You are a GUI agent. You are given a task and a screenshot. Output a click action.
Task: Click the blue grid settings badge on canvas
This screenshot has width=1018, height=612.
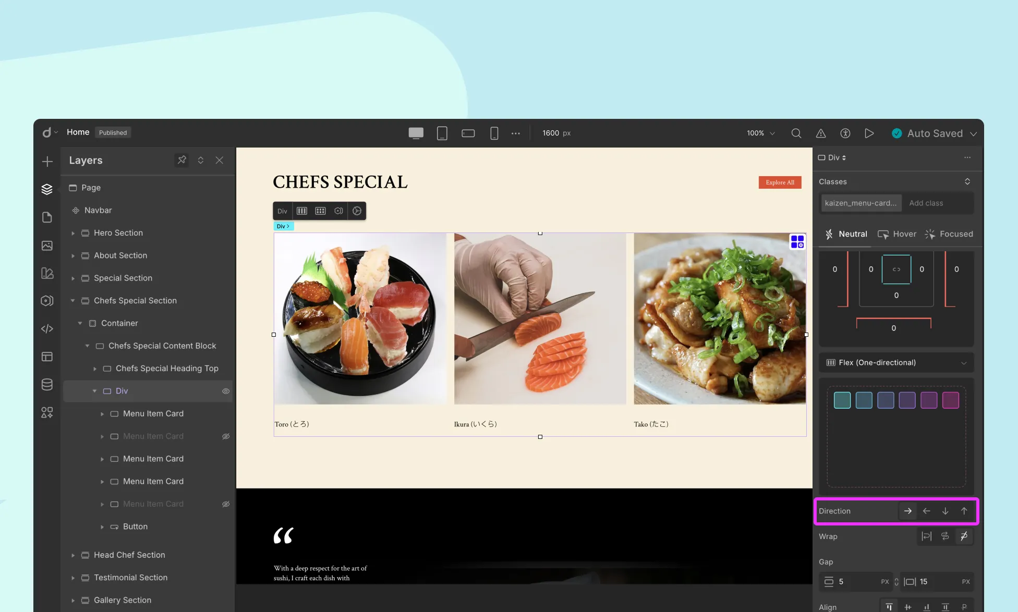coord(797,241)
